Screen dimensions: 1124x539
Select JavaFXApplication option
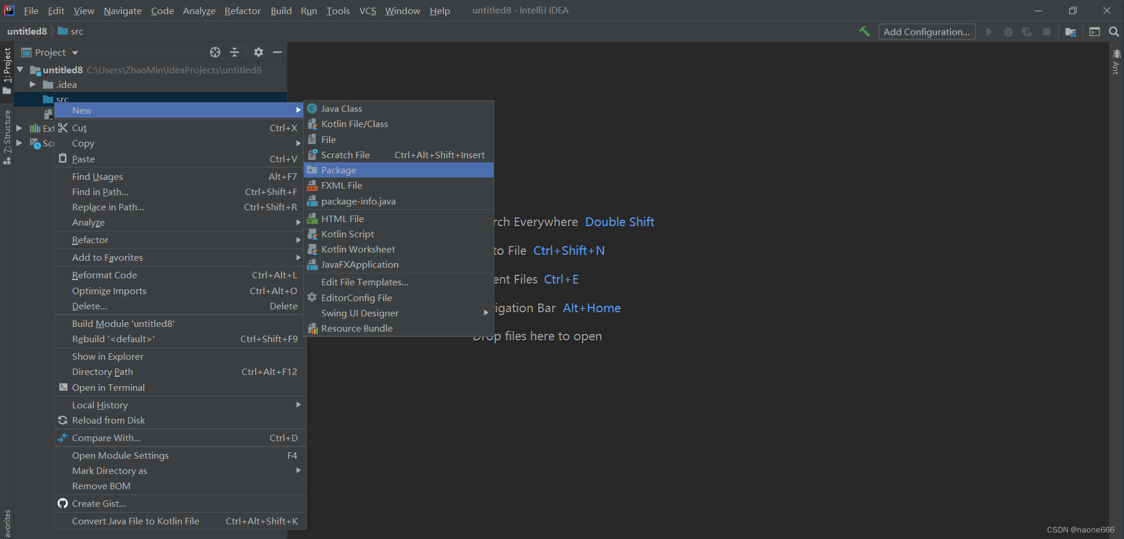[x=399, y=264]
